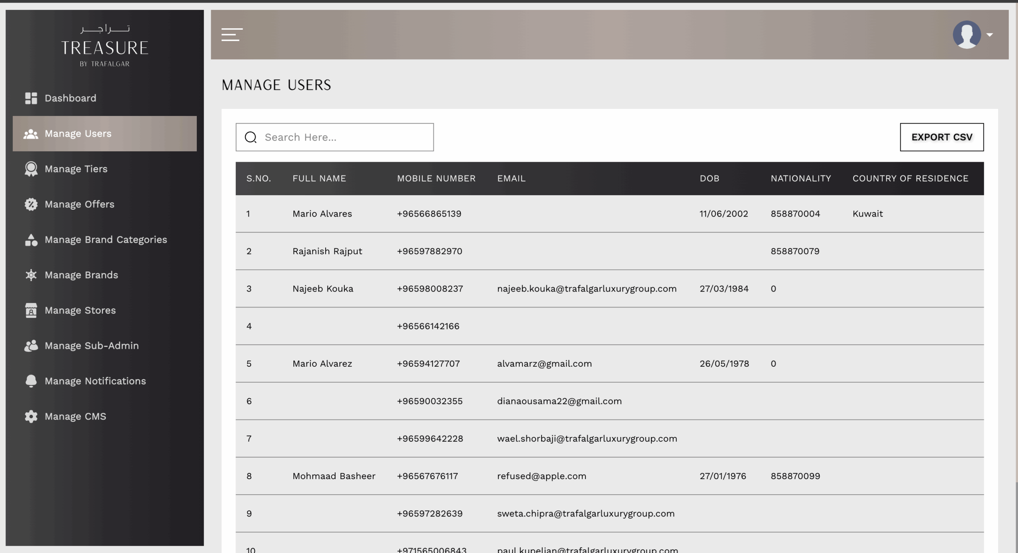Select the Manage Notifications bell icon

coord(31,381)
